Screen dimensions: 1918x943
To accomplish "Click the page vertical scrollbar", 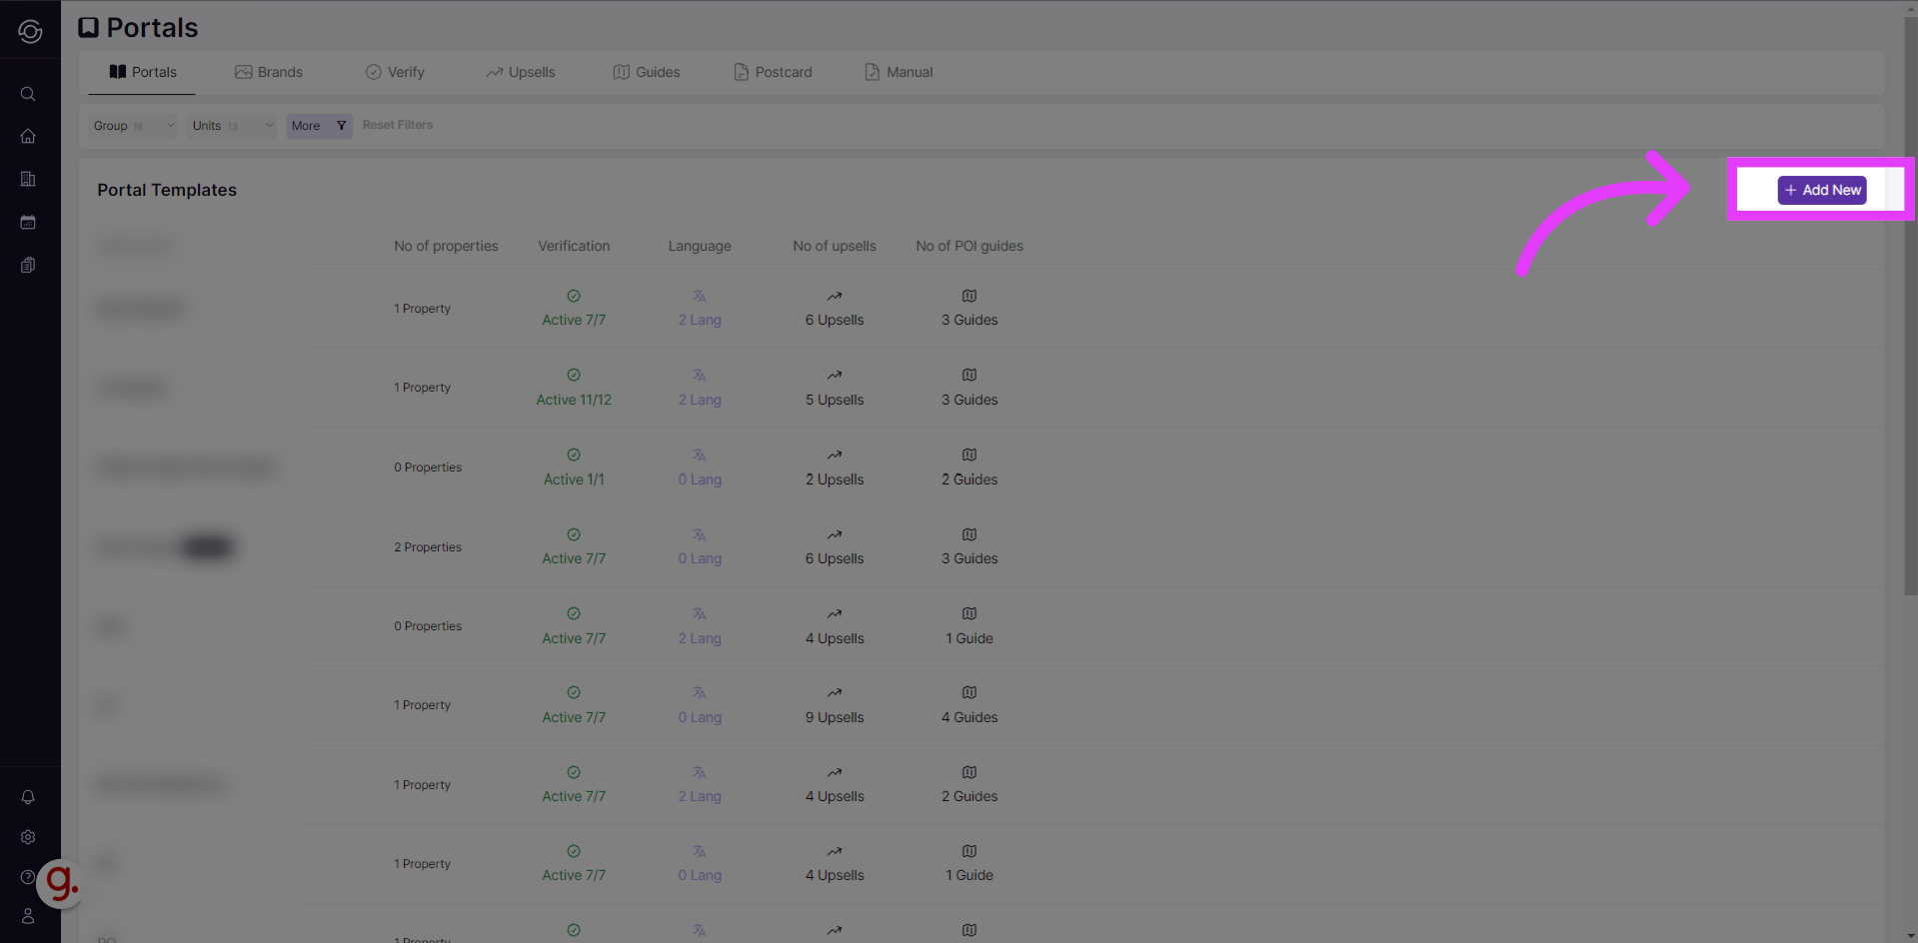I will click(x=1910, y=300).
